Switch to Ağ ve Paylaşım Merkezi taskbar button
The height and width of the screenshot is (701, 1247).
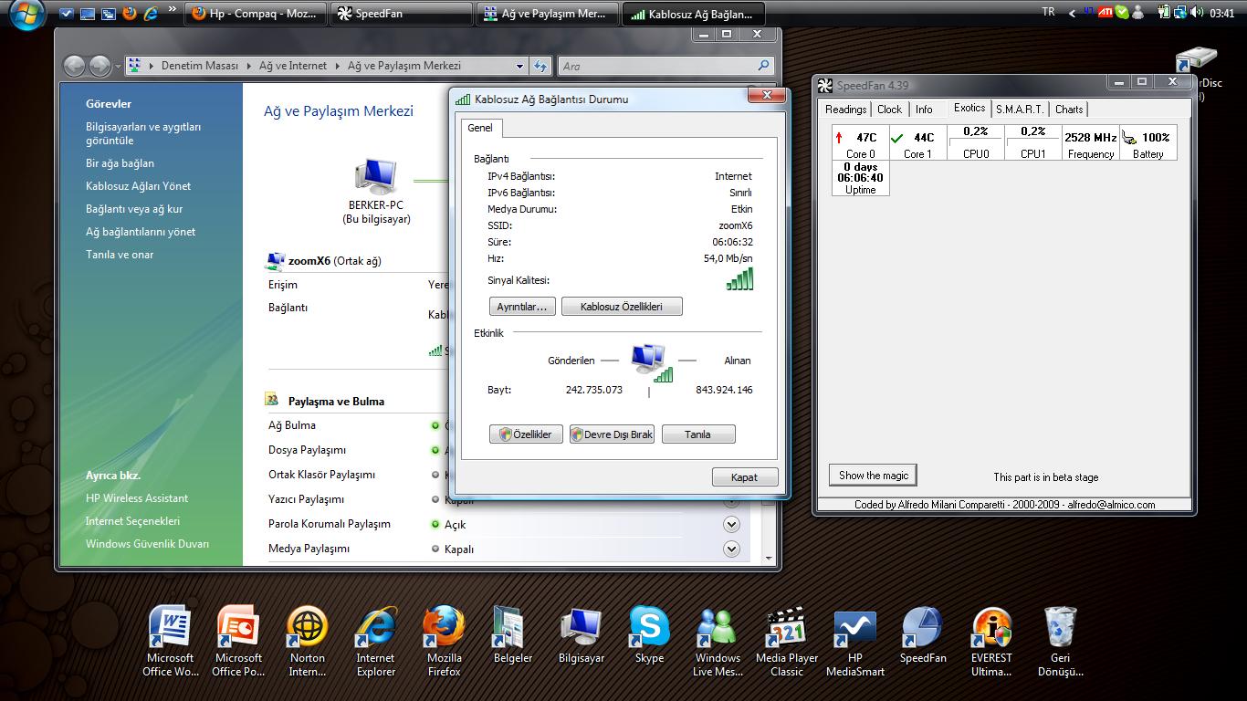click(x=548, y=14)
